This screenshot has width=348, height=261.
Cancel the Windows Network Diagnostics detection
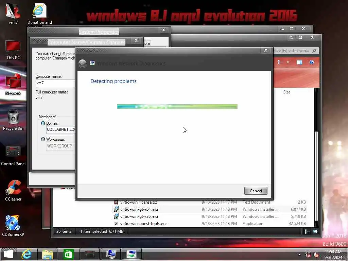pyautogui.click(x=256, y=191)
